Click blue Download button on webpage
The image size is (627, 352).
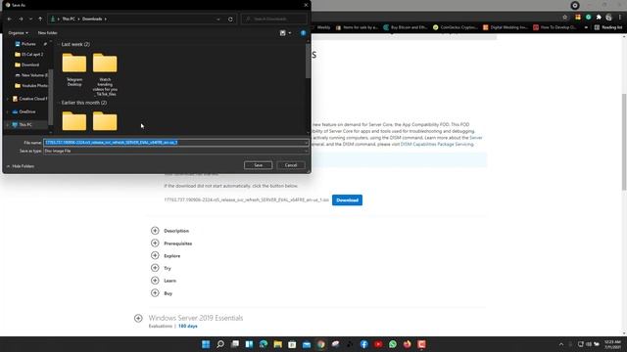point(347,199)
